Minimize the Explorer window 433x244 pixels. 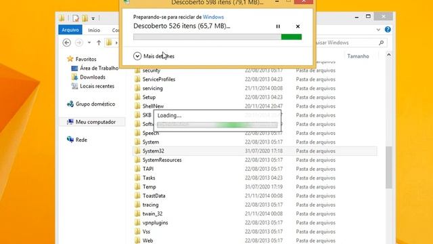(x=357, y=17)
